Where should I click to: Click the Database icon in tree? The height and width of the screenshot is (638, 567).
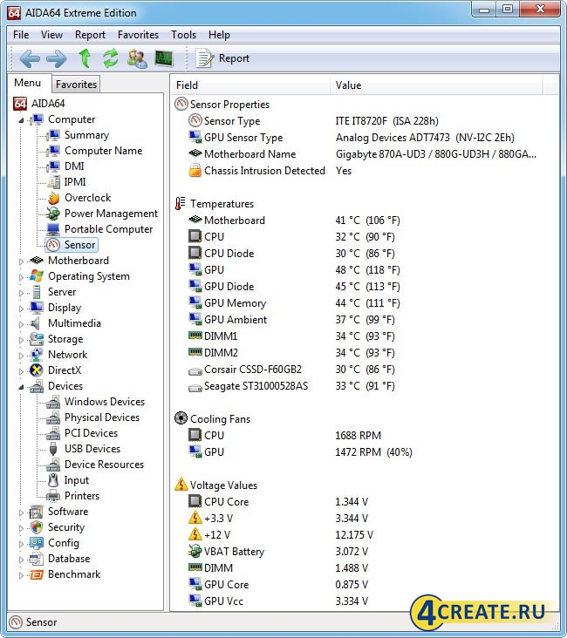(37, 559)
